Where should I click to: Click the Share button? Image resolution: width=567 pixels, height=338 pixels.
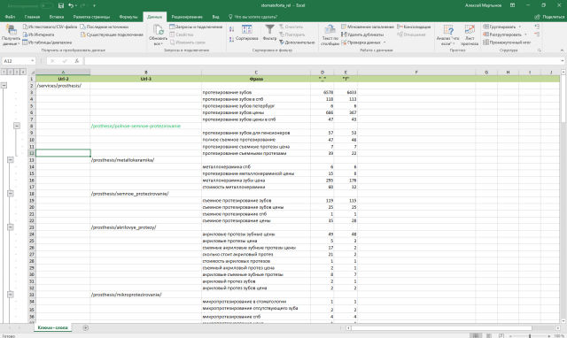click(x=549, y=17)
